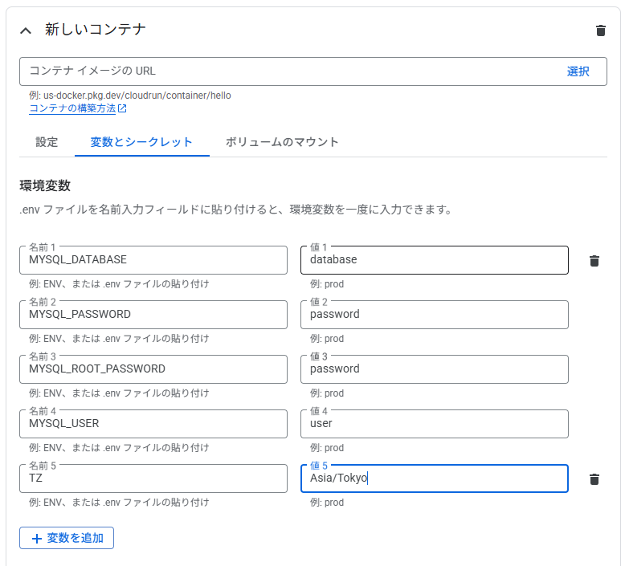625x566 pixels.
Task: Click the 選択 button for container image
Action: point(578,71)
